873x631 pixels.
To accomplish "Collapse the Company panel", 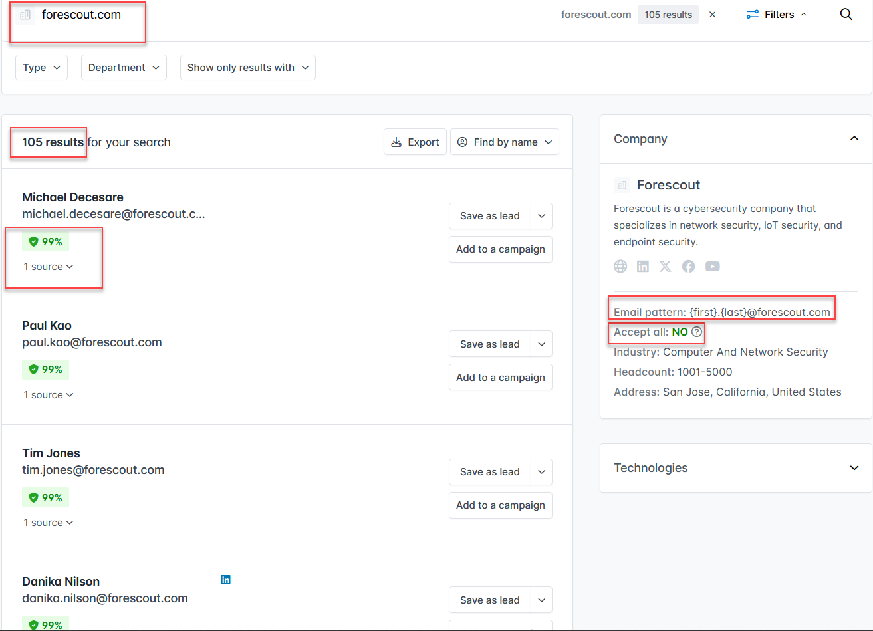I will point(854,139).
